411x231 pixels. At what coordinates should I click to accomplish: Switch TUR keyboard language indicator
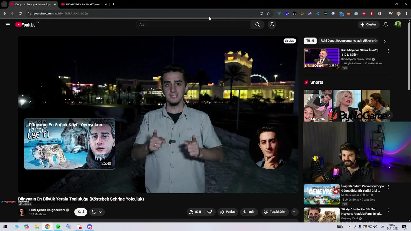click(x=381, y=227)
